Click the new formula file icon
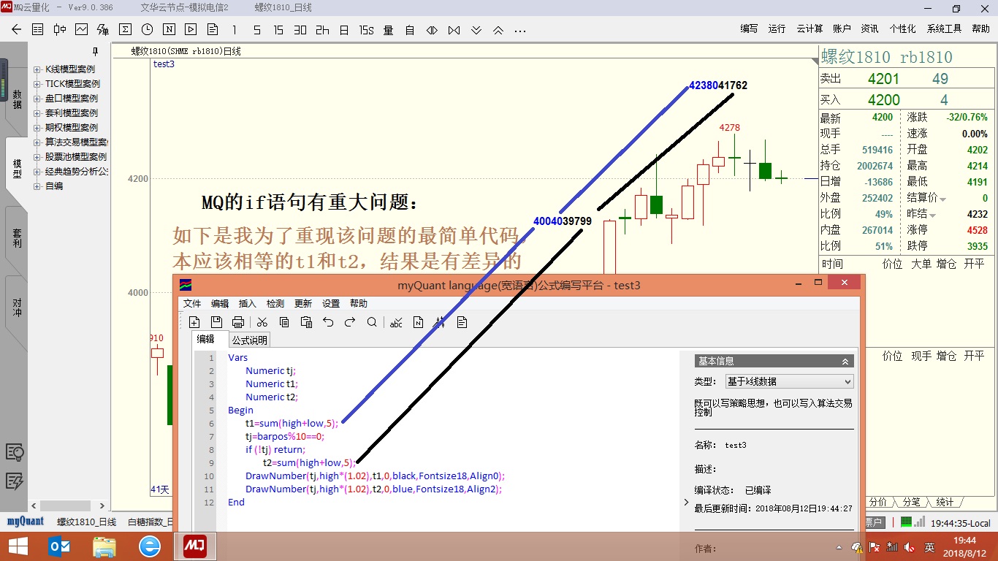Viewport: 998px width, 561px height. coord(194,322)
